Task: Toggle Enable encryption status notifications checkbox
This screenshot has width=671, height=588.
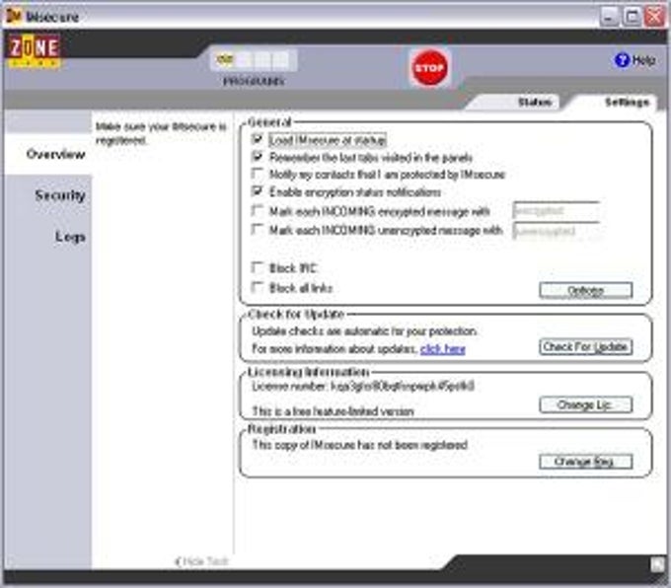Action: 258,191
